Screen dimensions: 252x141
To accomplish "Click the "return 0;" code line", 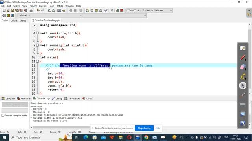I will click(56, 90).
